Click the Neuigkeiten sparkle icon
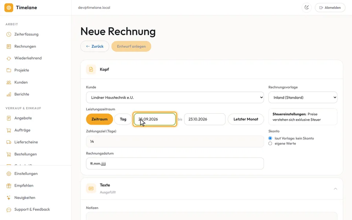The height and width of the screenshot is (220, 352). 9,198
